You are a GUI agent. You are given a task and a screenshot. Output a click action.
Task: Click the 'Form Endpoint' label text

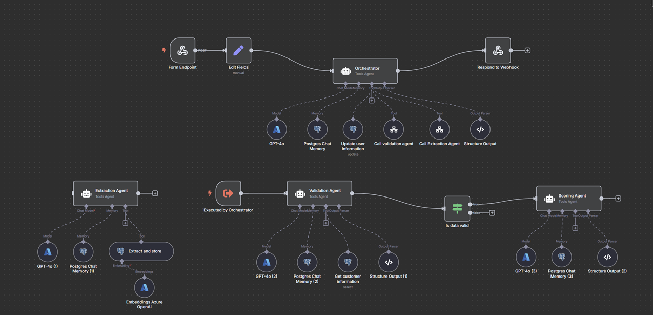click(182, 67)
